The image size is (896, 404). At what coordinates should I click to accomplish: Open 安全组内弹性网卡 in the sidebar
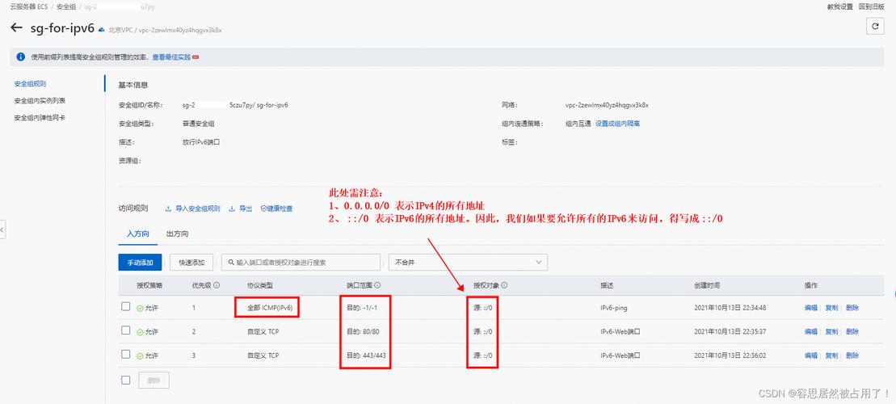pos(40,118)
